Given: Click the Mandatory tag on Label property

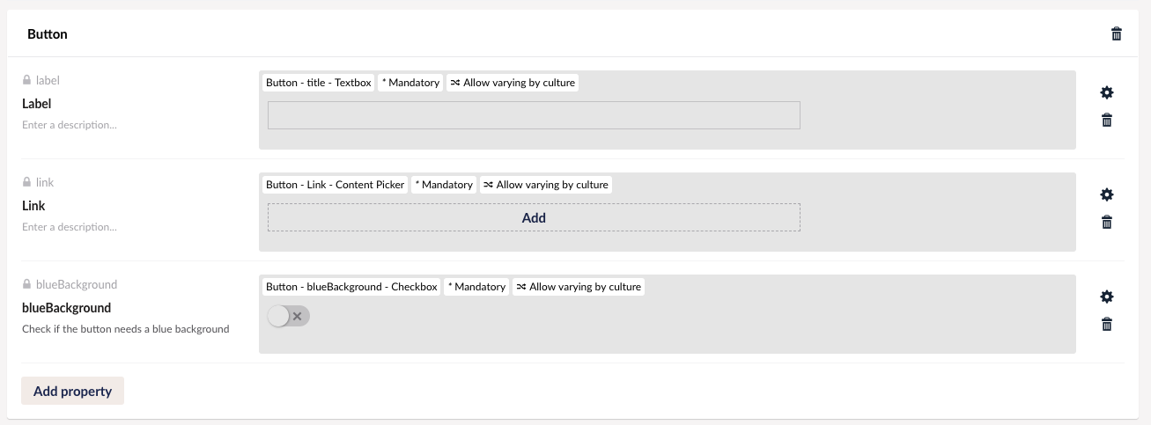Looking at the screenshot, I should pyautogui.click(x=410, y=83).
